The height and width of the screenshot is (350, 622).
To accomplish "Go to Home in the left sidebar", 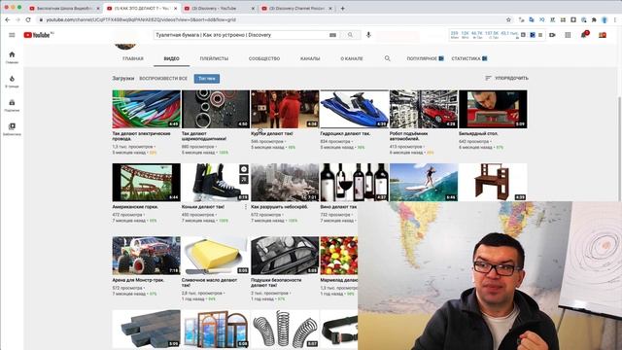I will point(12,57).
